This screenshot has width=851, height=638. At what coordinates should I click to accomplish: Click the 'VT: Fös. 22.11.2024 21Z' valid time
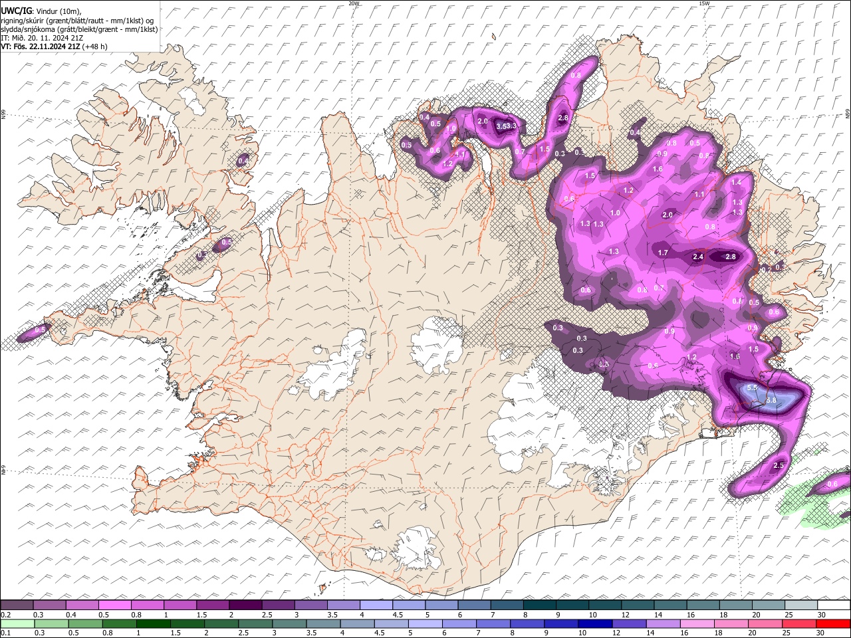pyautogui.click(x=40, y=47)
